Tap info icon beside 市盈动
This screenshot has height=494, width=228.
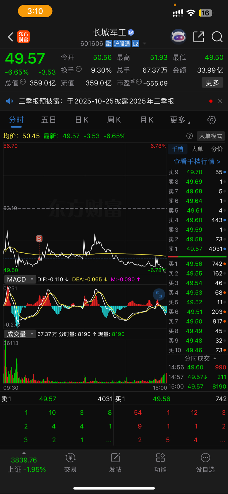point(139,82)
